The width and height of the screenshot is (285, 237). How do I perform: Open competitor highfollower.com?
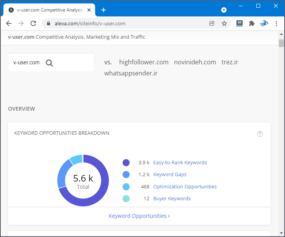coord(144,62)
